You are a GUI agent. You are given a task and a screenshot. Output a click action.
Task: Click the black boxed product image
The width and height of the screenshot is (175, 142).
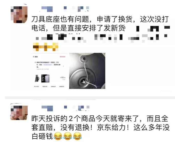pos(45,78)
